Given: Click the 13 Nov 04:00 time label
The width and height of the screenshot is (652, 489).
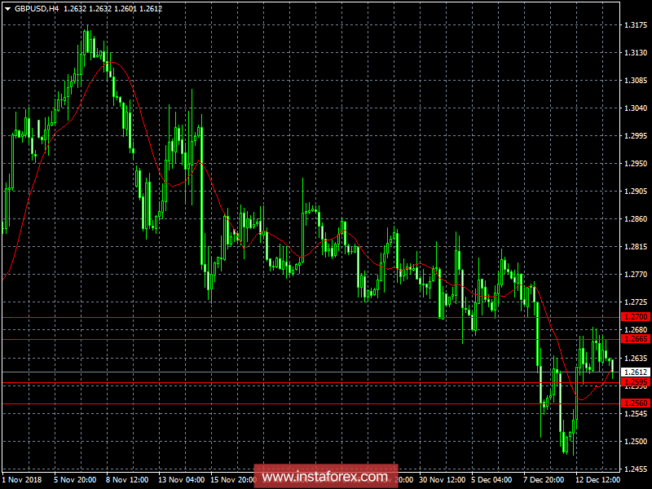Looking at the screenshot, I should 182,479.
